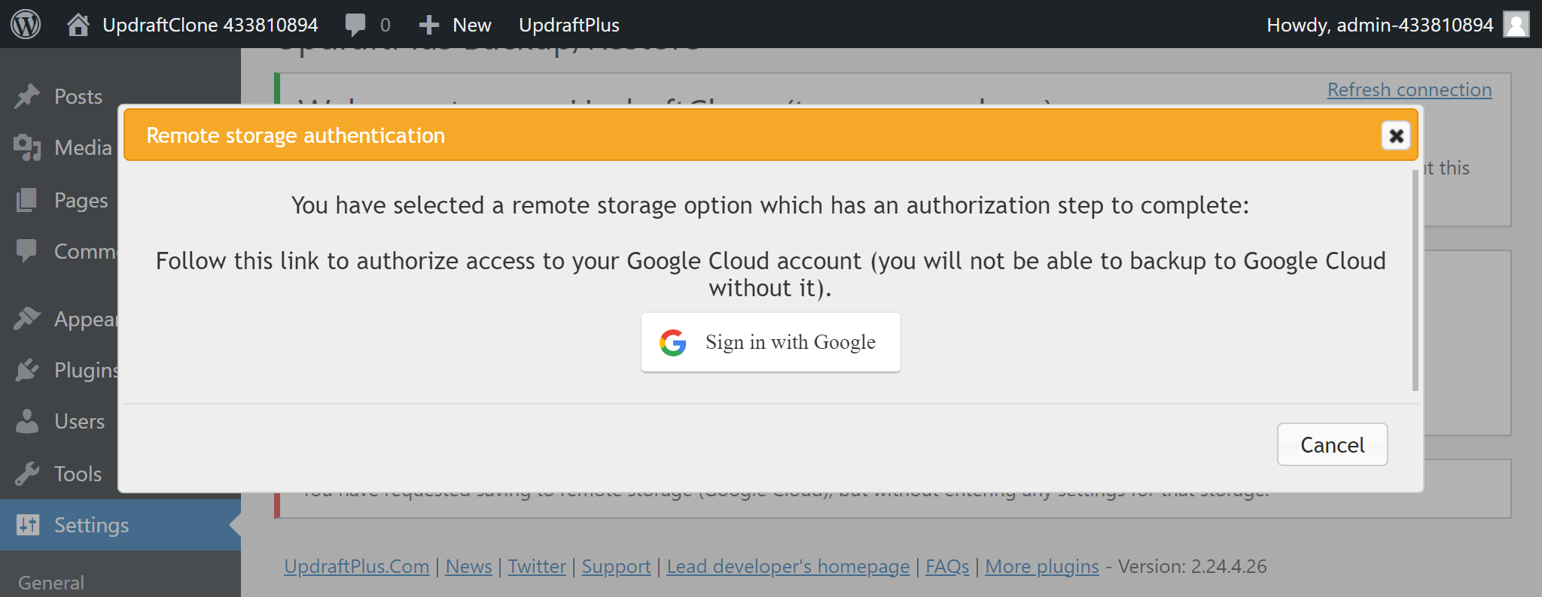Open the General settings submenu item

tap(51, 583)
